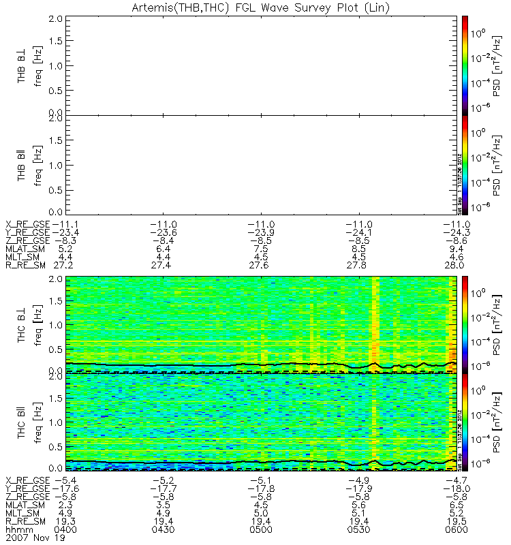Select the color bar beside the THC B⊥ spectrogram
The height and width of the screenshot is (545, 511).
click(465, 325)
